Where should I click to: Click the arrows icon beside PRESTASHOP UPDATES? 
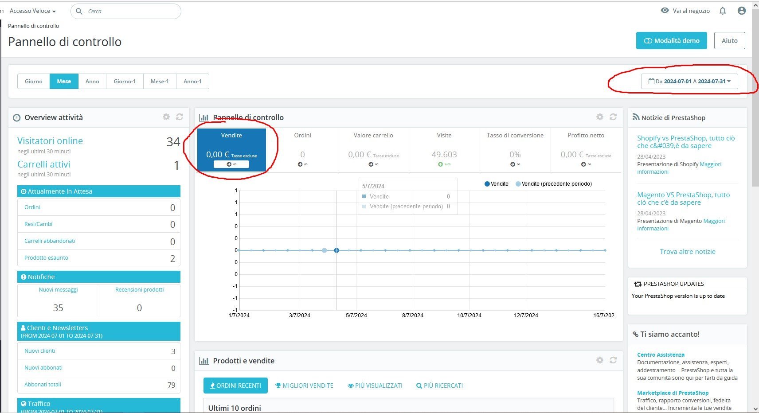(638, 284)
